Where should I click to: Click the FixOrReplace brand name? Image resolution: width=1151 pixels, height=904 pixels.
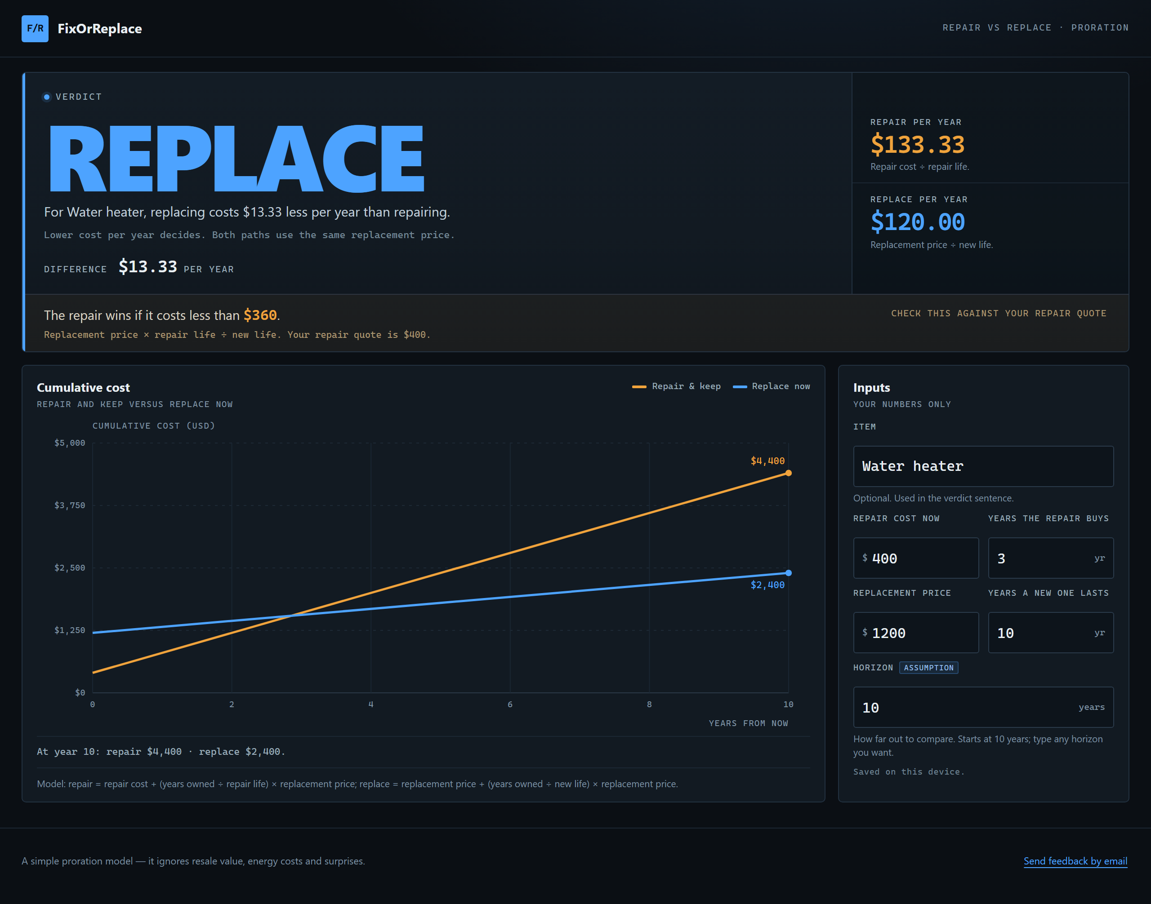(99, 29)
